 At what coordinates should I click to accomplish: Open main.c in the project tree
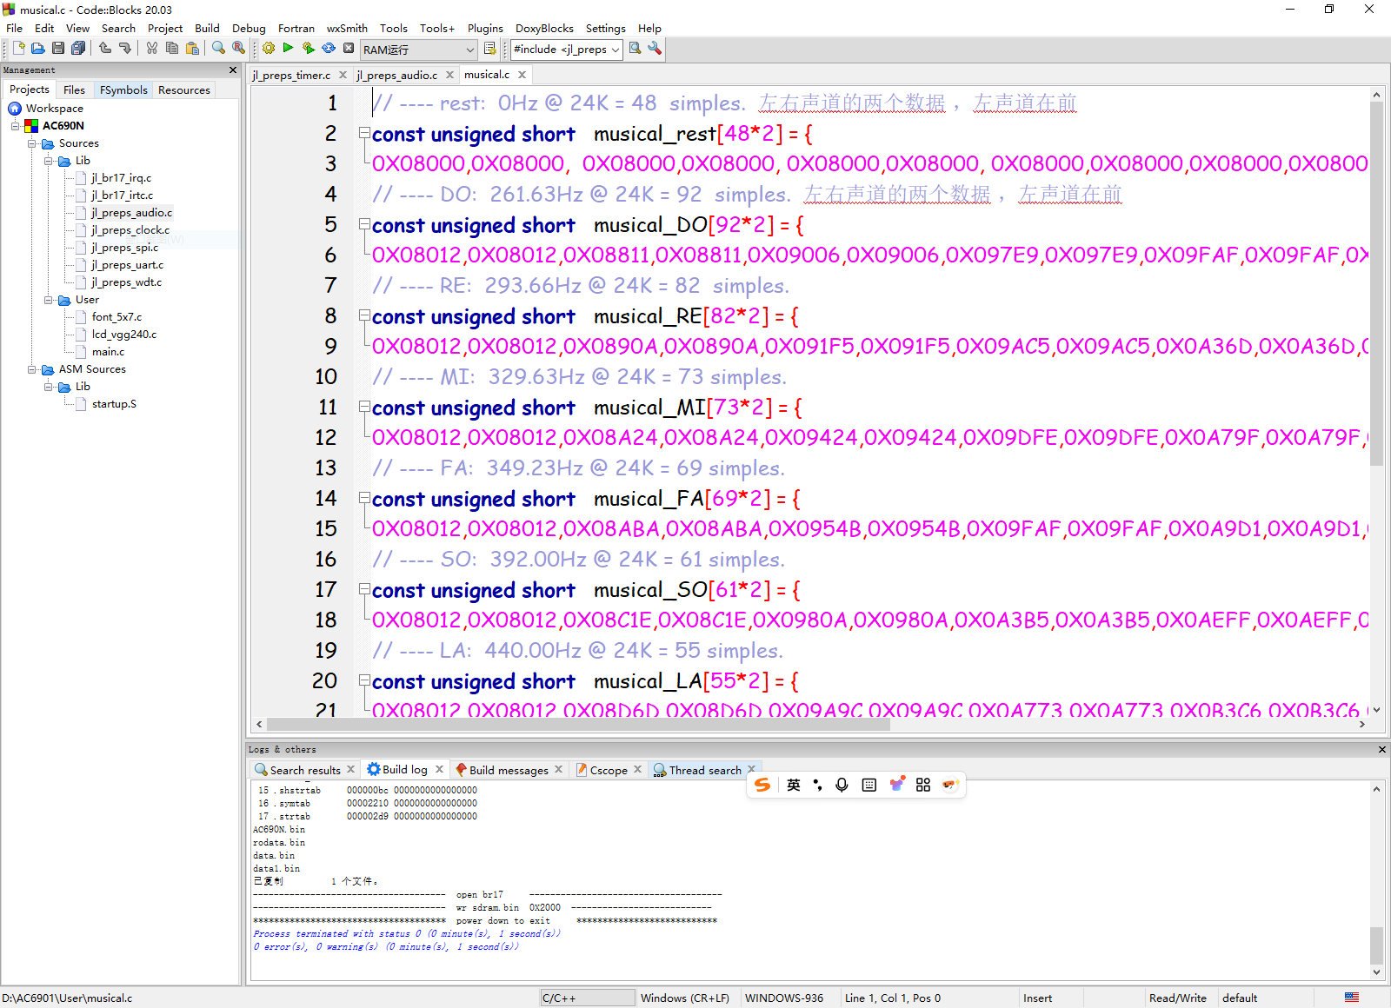click(108, 352)
